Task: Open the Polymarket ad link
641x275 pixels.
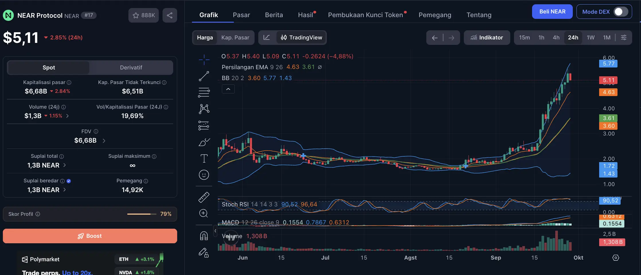Action: [90, 263]
